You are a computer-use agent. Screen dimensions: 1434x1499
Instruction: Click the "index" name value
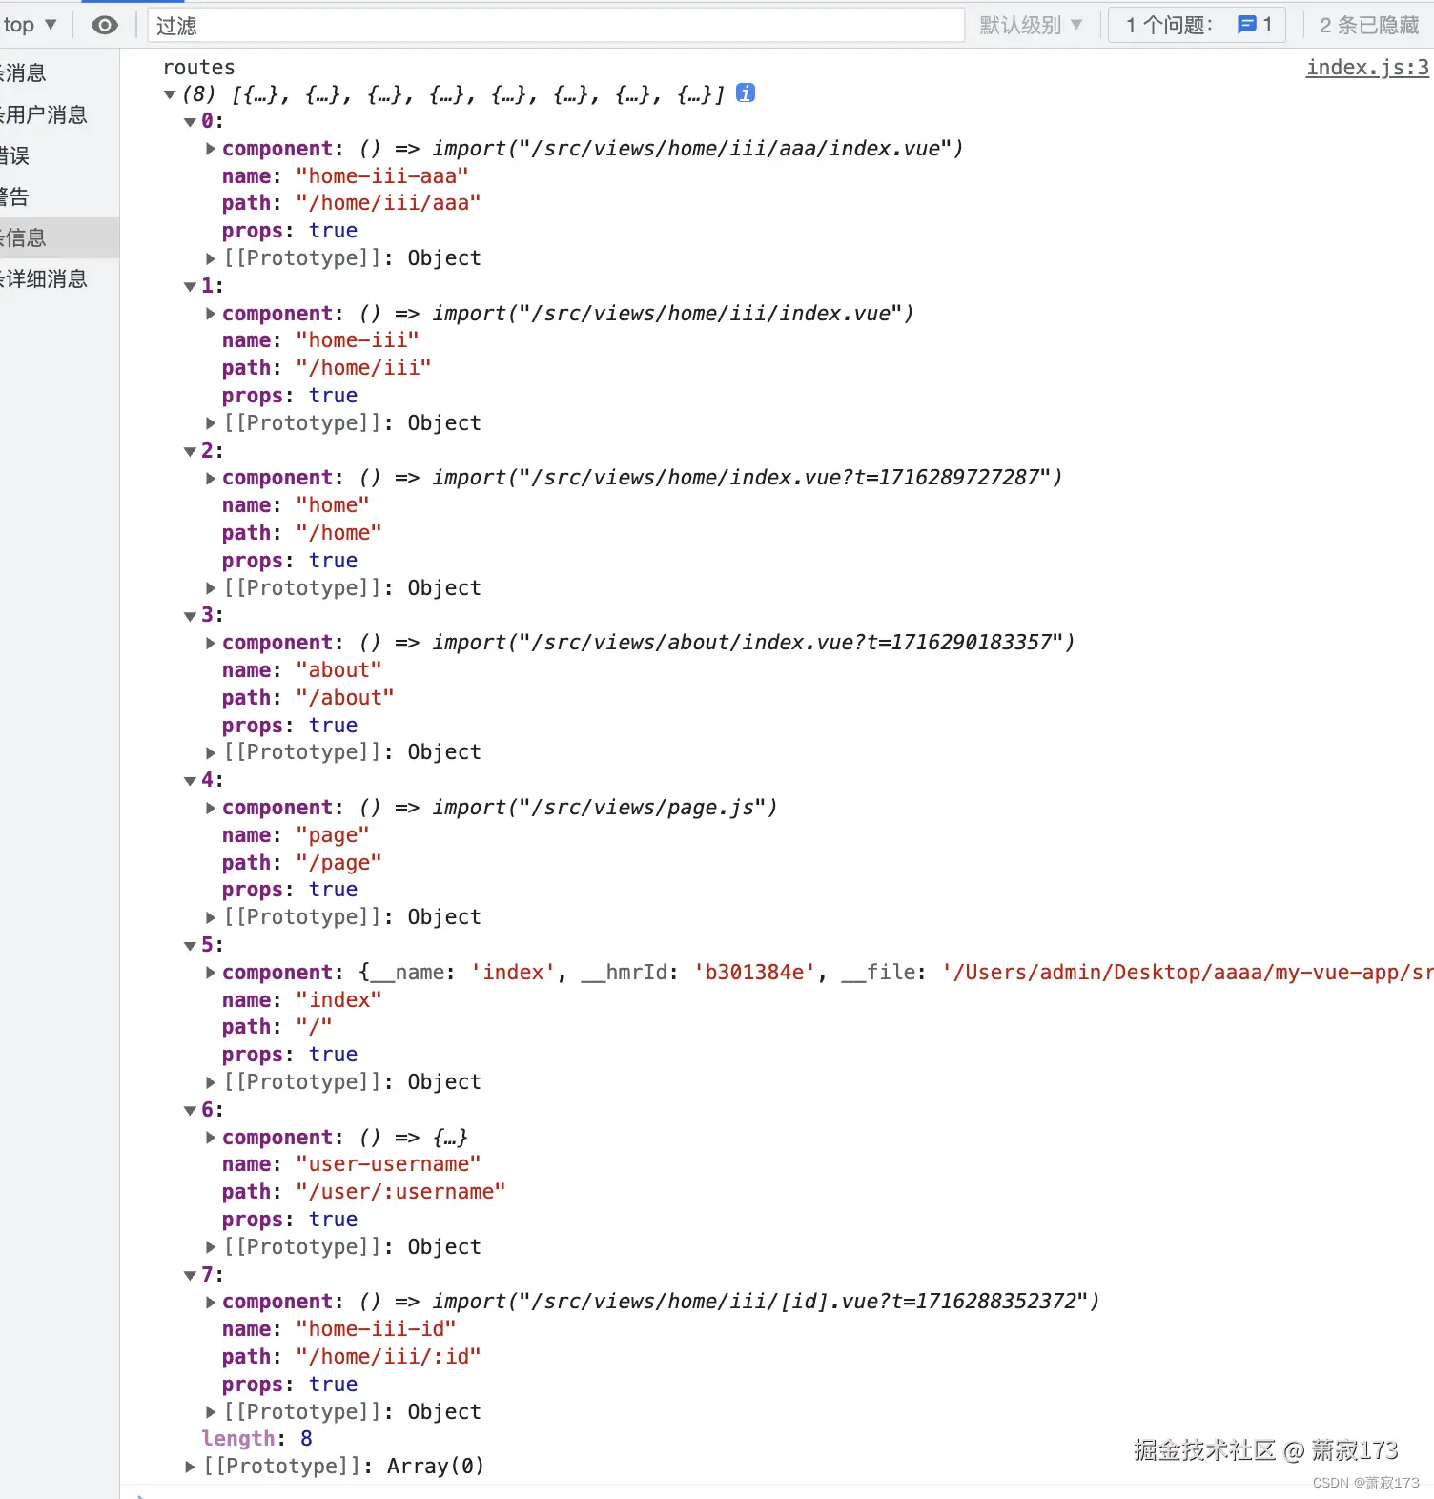338,1000
